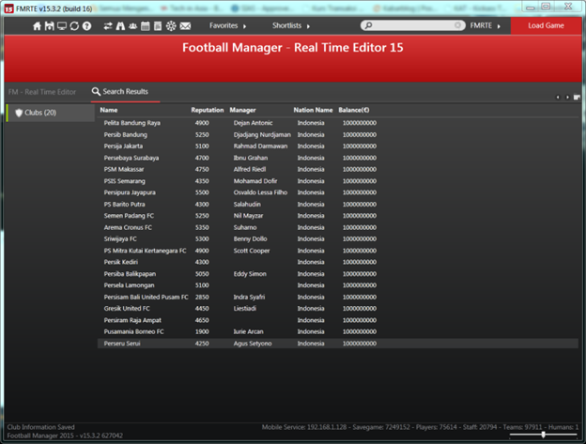This screenshot has height=444, width=586.
Task: Select the Persib Bandung club row
Action: [x=127, y=134]
